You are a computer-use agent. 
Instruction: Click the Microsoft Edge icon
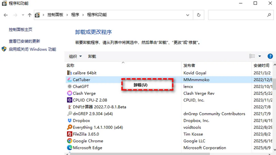point(70,148)
